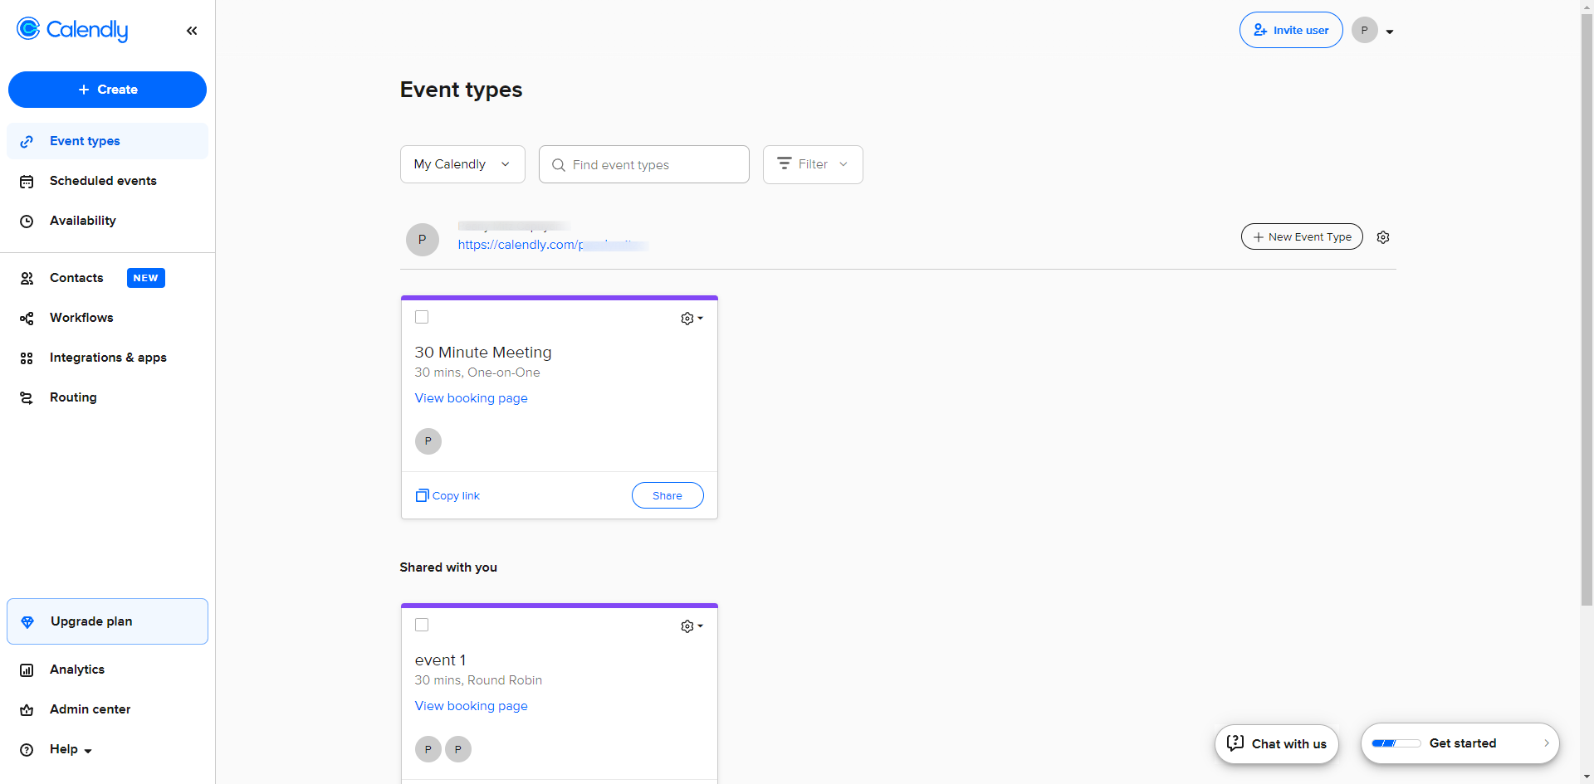Click the people icon beside Contacts
The image size is (1594, 784).
[x=27, y=279]
